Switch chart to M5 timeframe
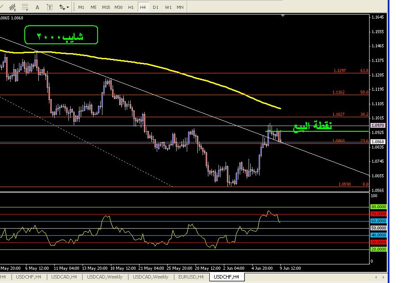The width and height of the screenshot is (419, 283). tap(94, 7)
